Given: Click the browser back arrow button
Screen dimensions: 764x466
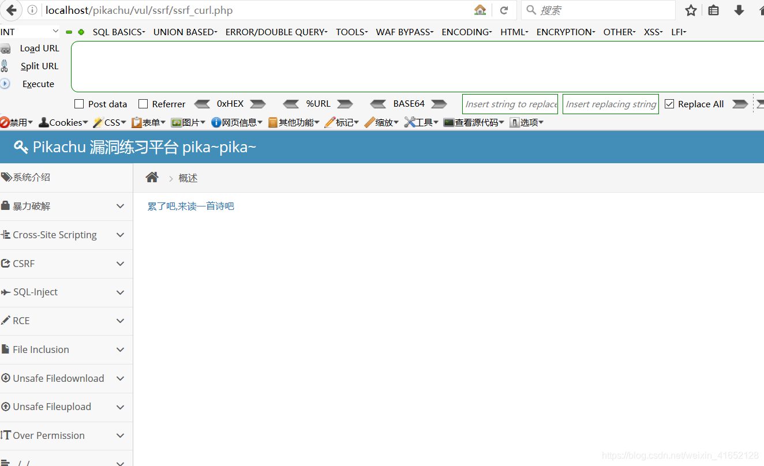Looking at the screenshot, I should (12, 10).
